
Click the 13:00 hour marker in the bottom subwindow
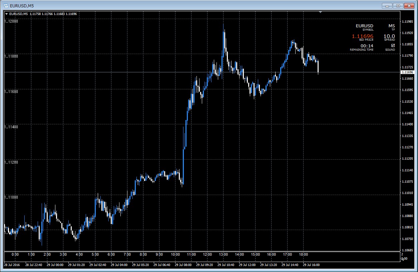coord(223,254)
